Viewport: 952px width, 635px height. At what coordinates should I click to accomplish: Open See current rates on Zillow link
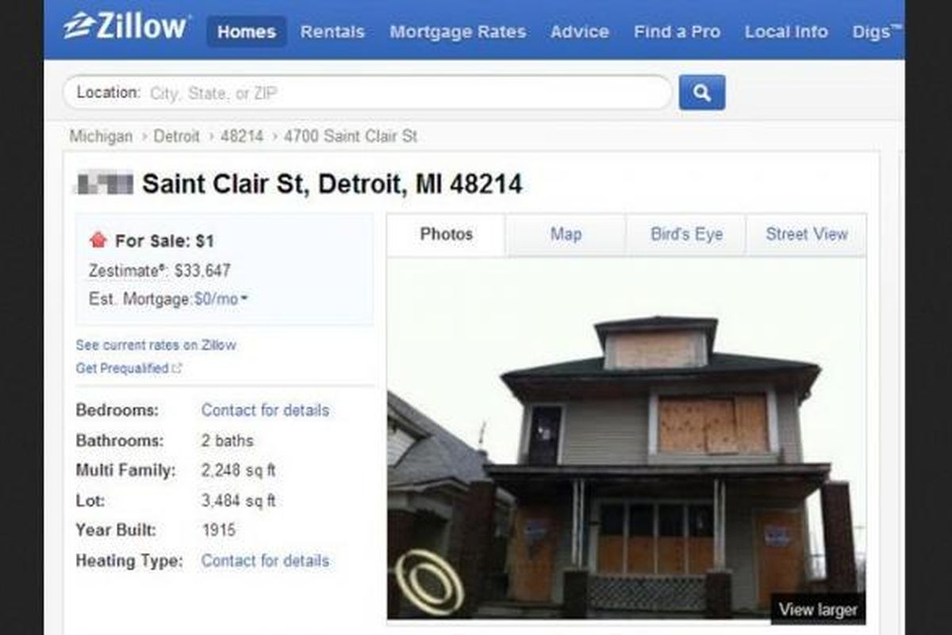coord(155,345)
